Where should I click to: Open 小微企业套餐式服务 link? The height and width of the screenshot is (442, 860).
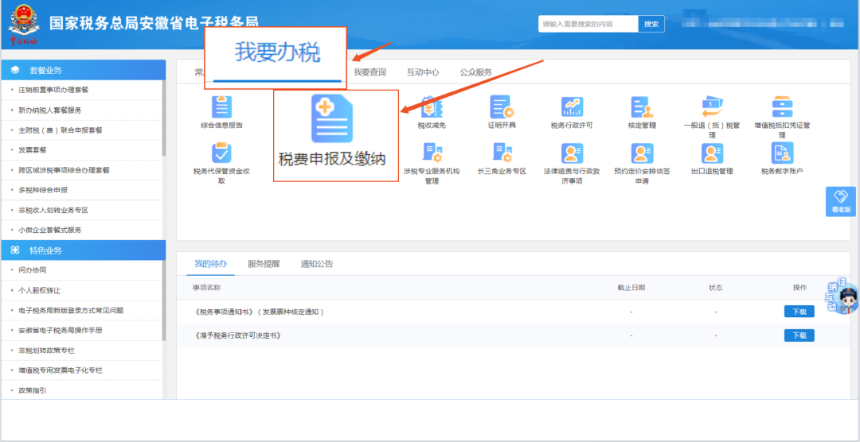point(50,230)
